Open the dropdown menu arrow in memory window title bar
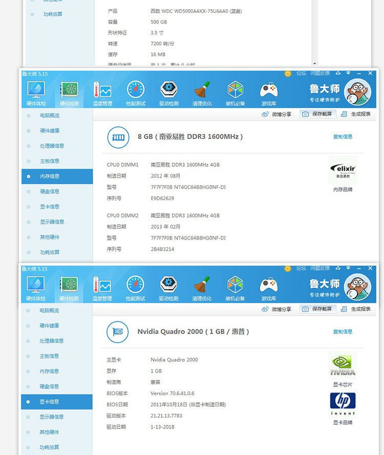Image resolution: width=384 pixels, height=455 pixels. pos(348,73)
